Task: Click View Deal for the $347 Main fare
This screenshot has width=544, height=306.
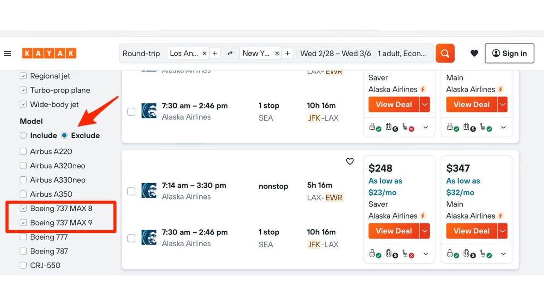Action: (x=472, y=231)
